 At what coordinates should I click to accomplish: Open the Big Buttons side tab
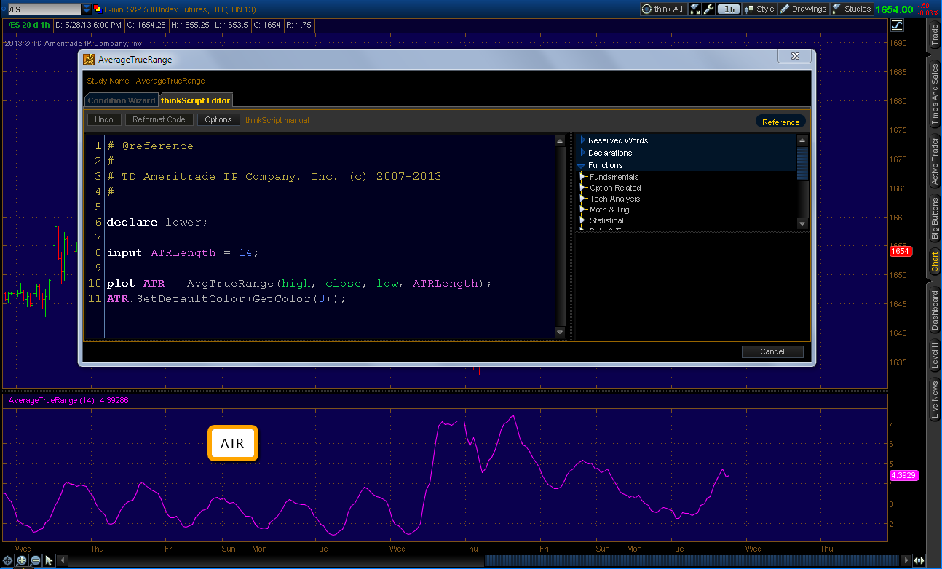click(x=935, y=218)
